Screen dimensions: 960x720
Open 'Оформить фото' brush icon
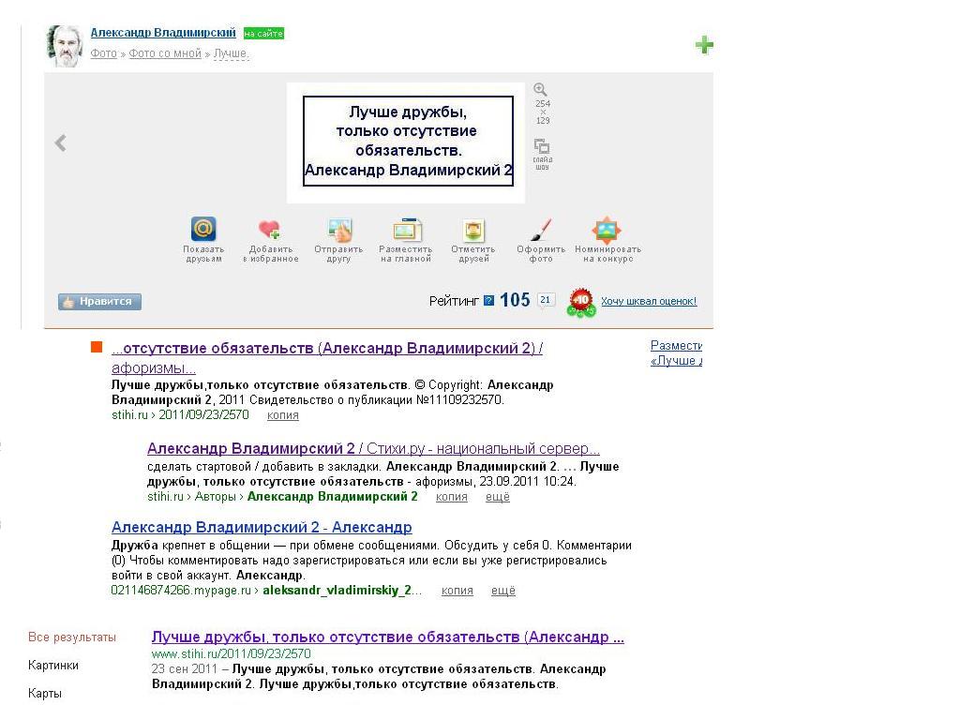[541, 230]
